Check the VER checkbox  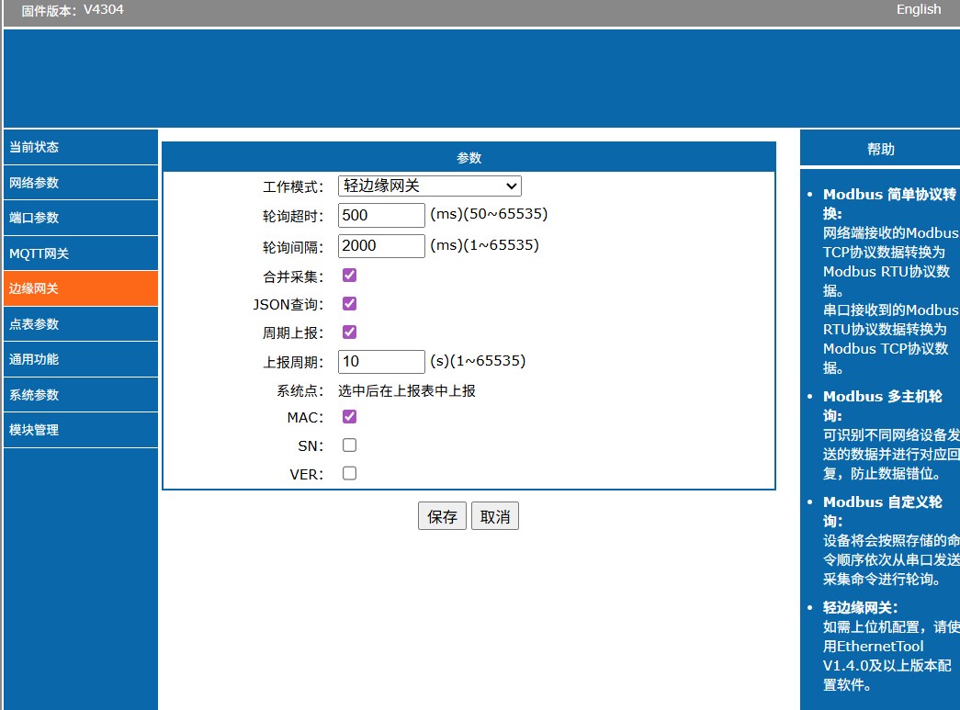click(x=349, y=474)
